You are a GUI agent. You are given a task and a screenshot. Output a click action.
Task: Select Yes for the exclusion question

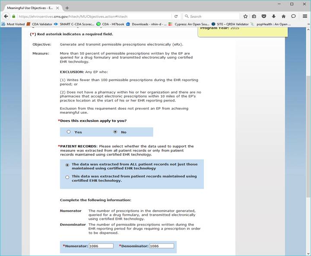pyautogui.click(x=69, y=132)
